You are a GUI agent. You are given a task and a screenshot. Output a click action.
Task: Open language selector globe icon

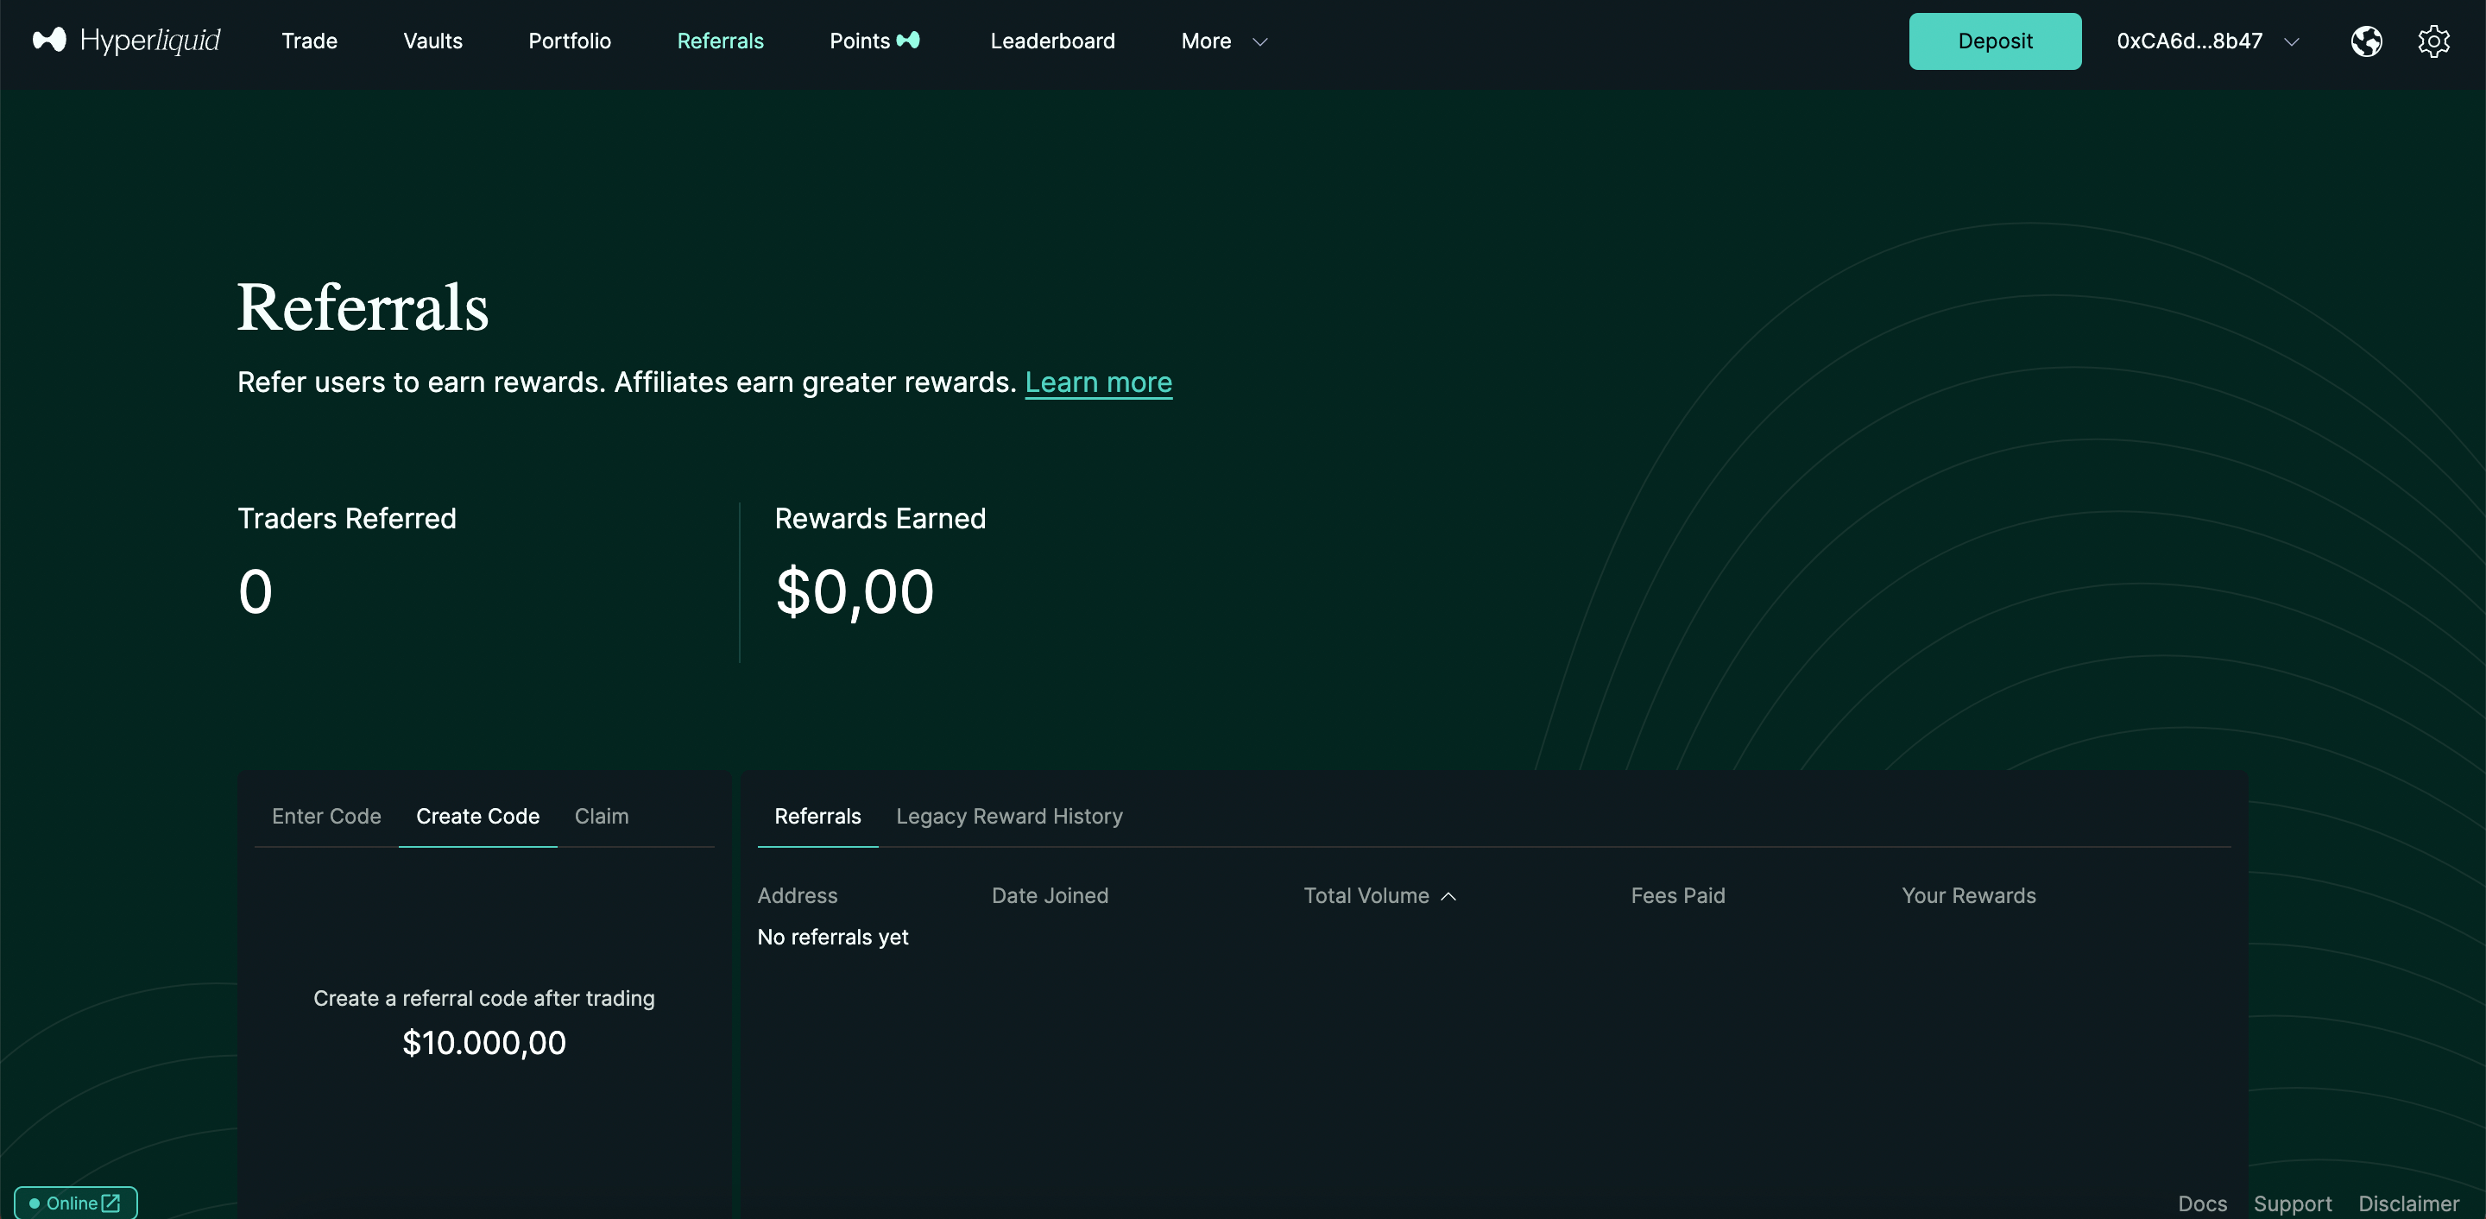click(2365, 41)
